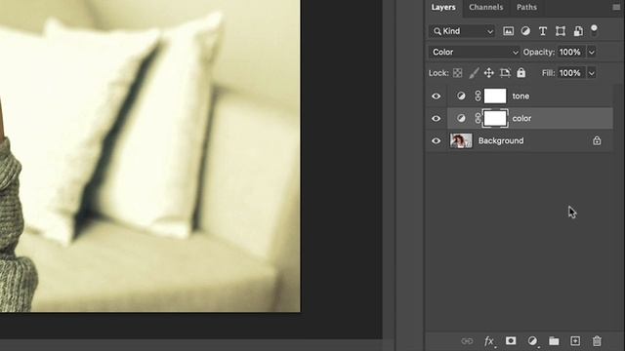625x351 pixels.
Task: Toggle the layer filtering switch
Action: tap(594, 30)
